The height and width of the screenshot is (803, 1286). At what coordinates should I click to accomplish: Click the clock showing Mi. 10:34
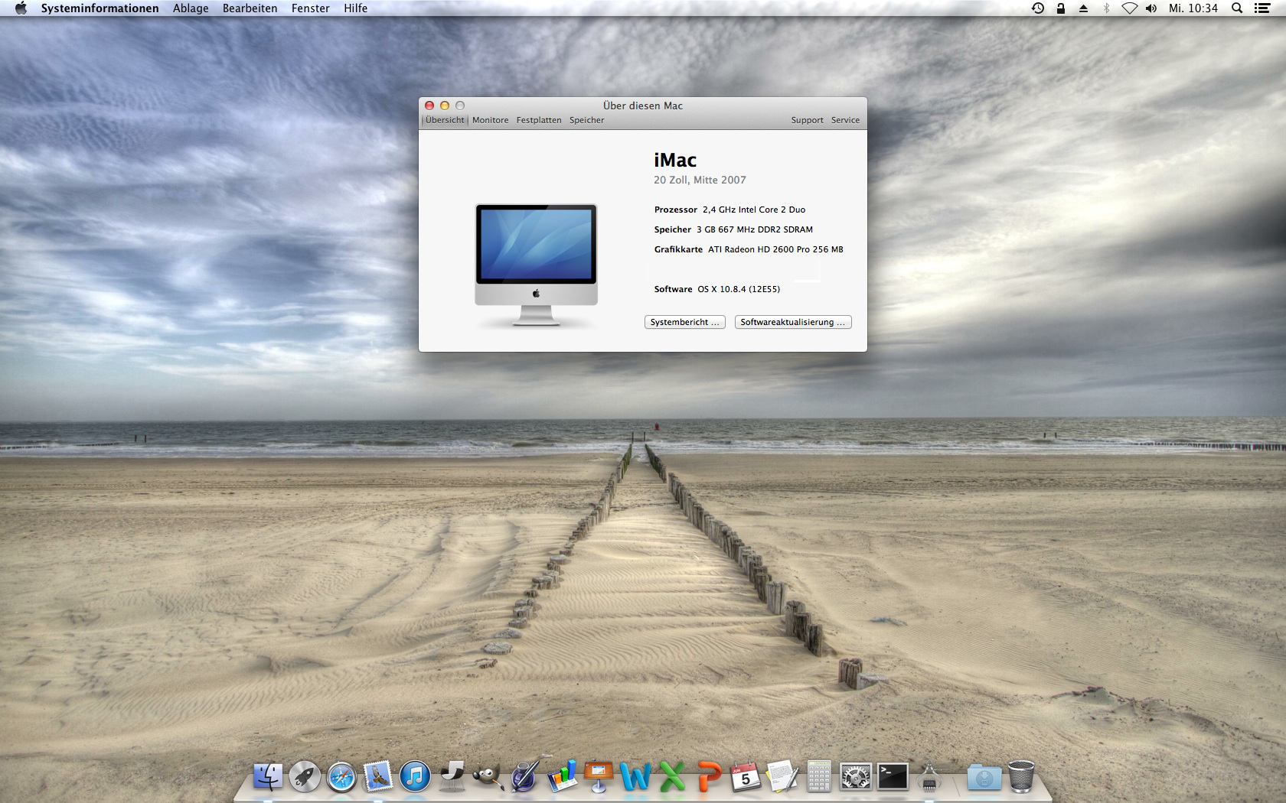point(1193,8)
